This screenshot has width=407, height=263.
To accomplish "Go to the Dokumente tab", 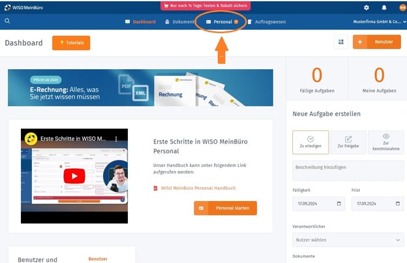I will click(181, 22).
